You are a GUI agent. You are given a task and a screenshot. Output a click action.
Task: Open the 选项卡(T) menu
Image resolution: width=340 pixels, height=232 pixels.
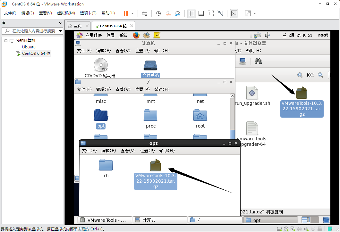tap(88, 13)
